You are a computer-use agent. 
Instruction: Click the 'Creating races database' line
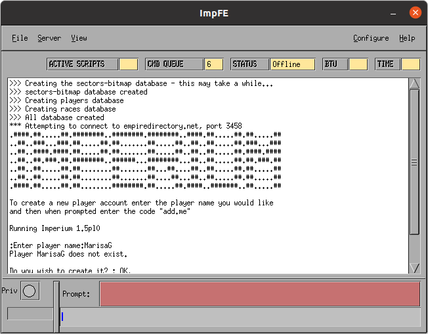(x=62, y=109)
